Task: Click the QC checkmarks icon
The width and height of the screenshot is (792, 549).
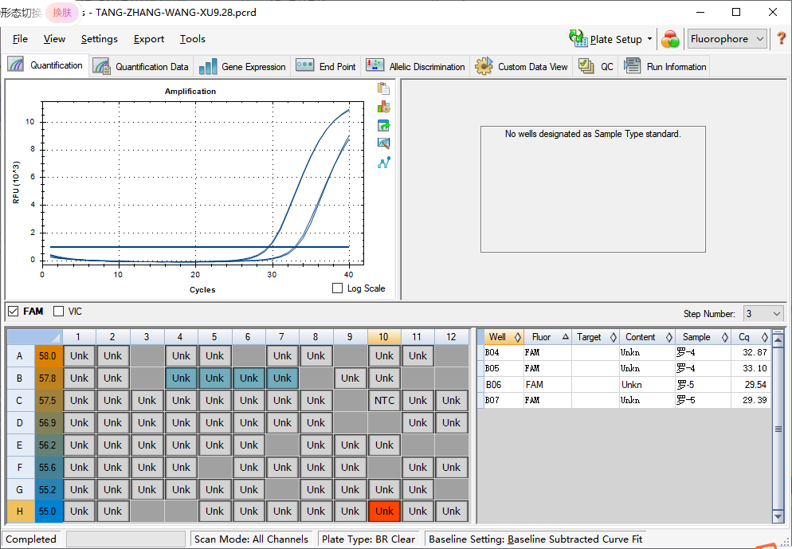Action: tap(586, 65)
